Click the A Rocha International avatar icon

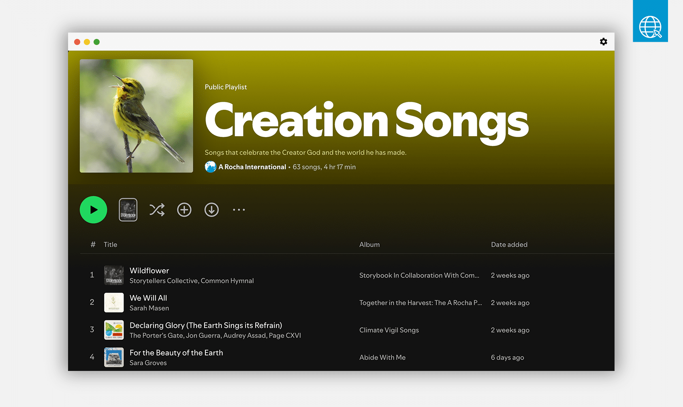pos(211,167)
